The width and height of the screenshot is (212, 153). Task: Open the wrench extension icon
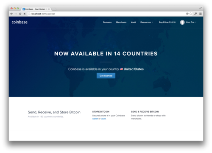coord(196,14)
